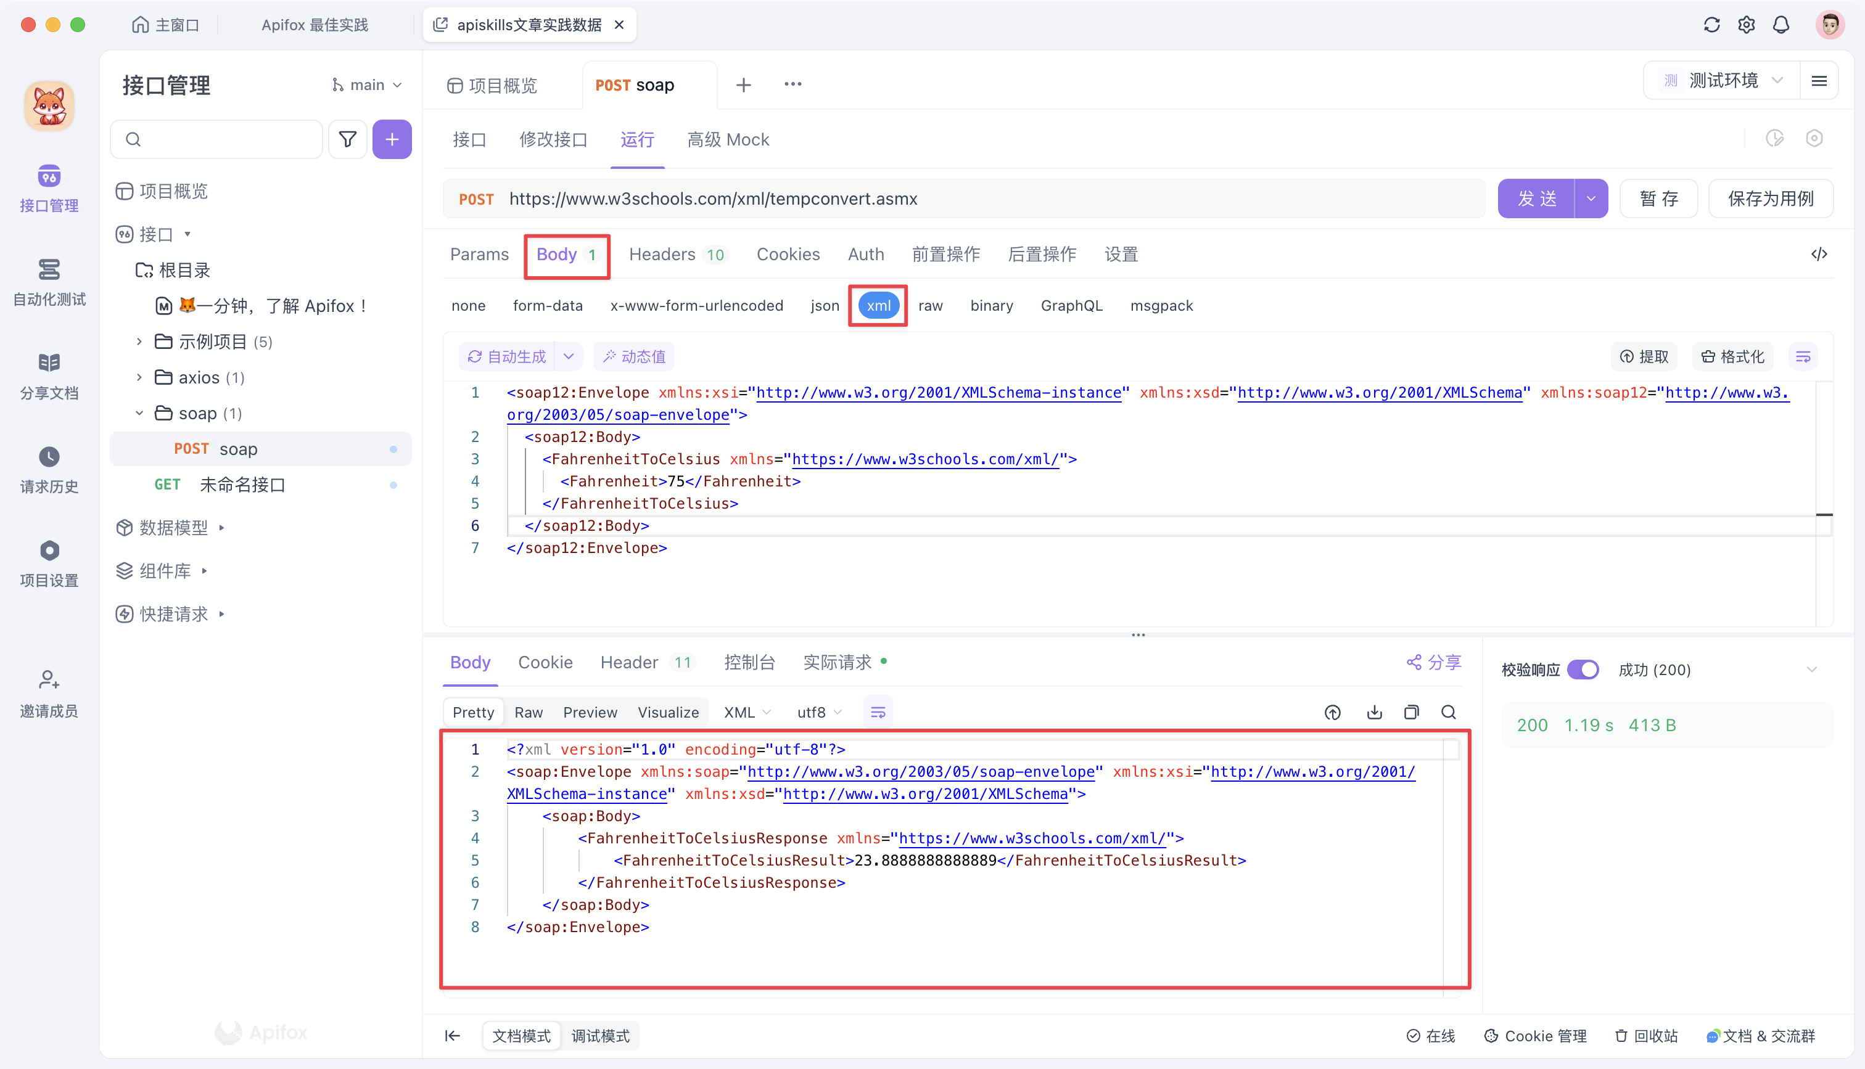Viewport: 1865px width, 1069px height.
Task: Expand the axios folder
Action: [139, 377]
